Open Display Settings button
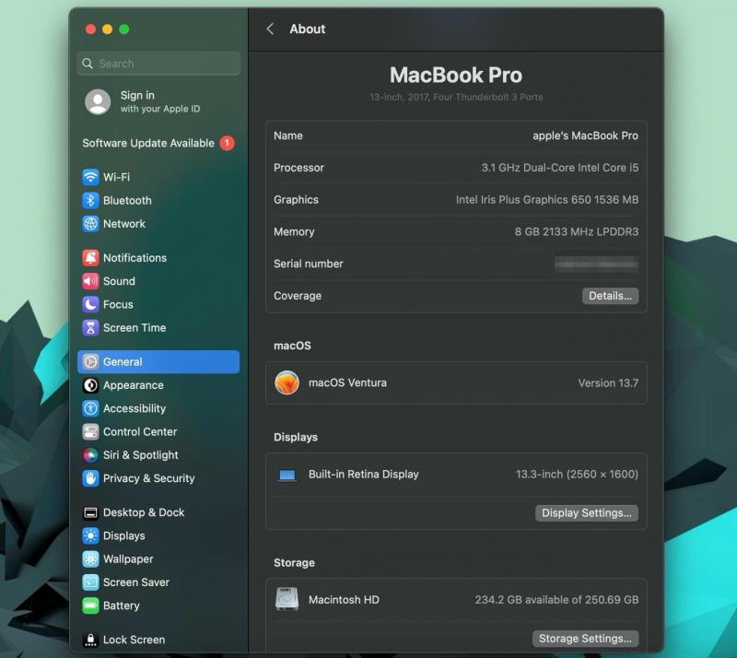 (586, 513)
